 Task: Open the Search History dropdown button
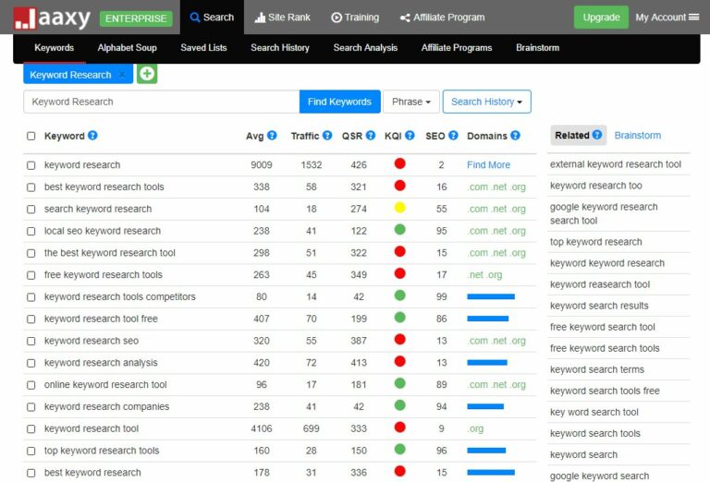487,102
